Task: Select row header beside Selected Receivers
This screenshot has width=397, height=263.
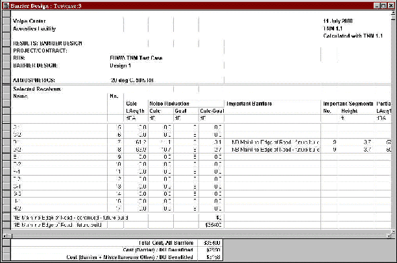Action: pos(6,89)
